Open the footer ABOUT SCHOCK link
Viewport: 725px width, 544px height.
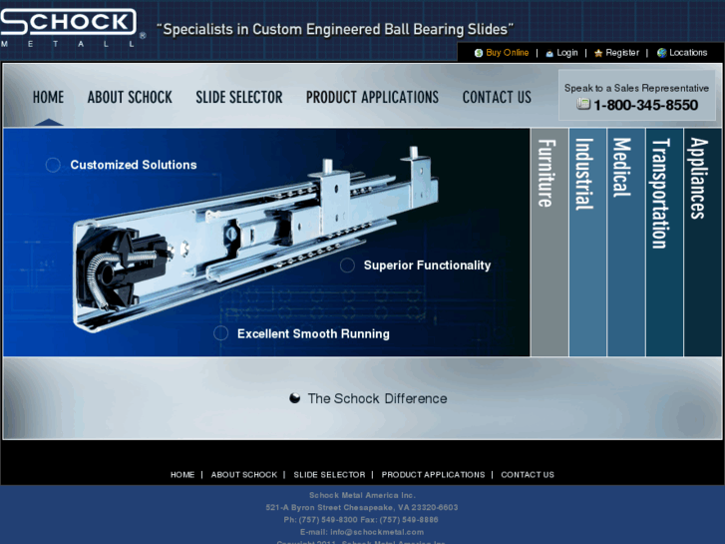tap(244, 474)
